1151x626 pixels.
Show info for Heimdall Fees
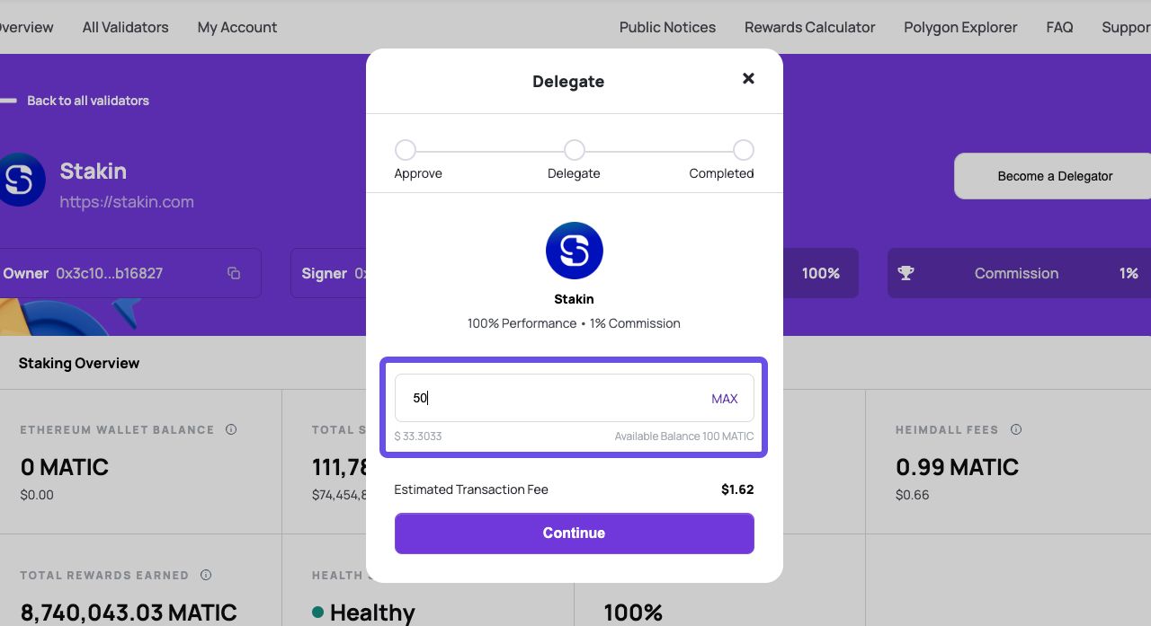coord(1016,429)
